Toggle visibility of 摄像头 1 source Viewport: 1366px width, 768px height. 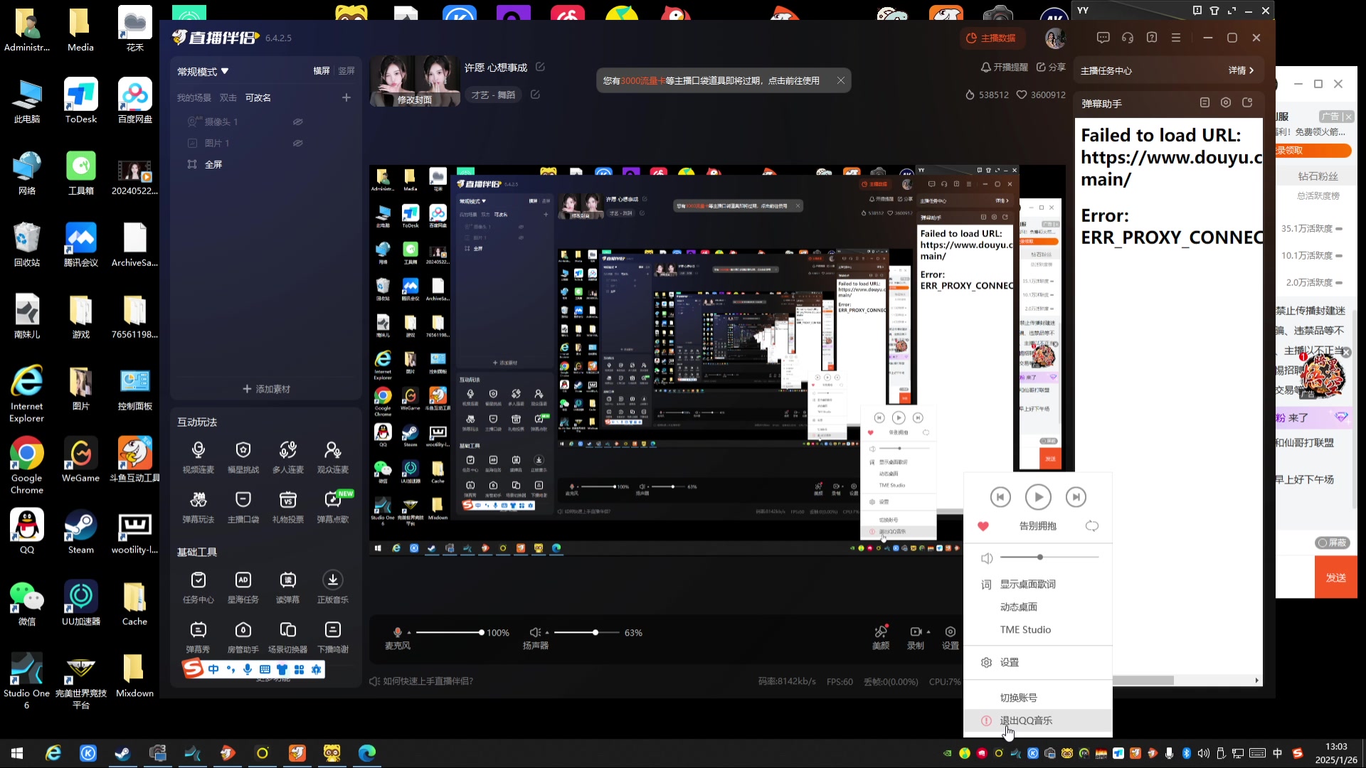pos(298,122)
